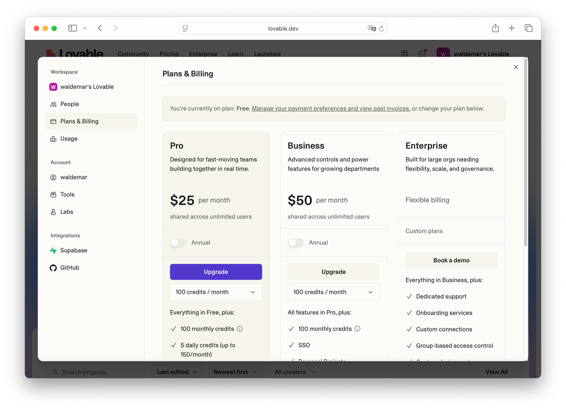The image size is (566, 411).
Task: Go to the People settings section
Action: 70,104
